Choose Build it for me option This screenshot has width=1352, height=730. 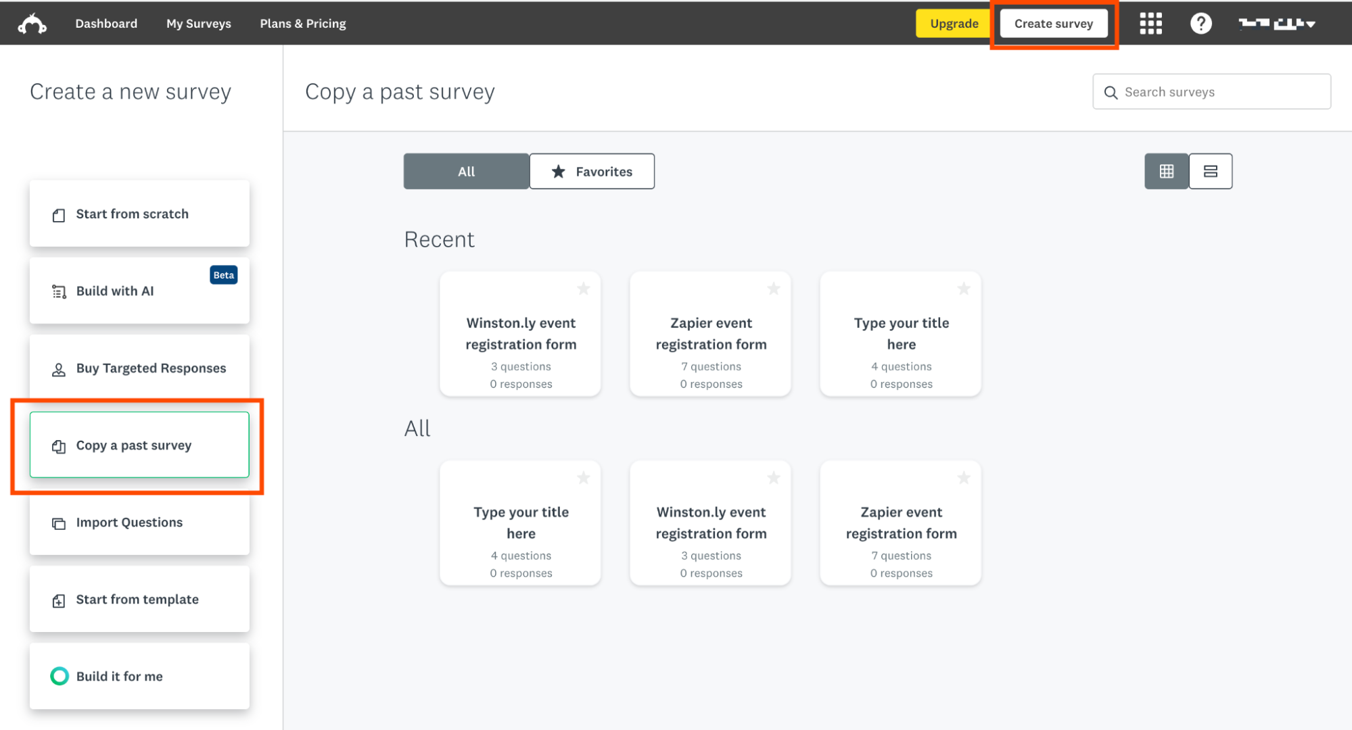[x=139, y=677]
